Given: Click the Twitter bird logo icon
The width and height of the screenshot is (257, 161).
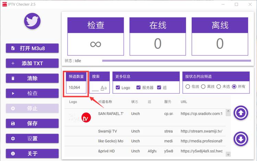Looking at the screenshot, I should [x=32, y=21].
